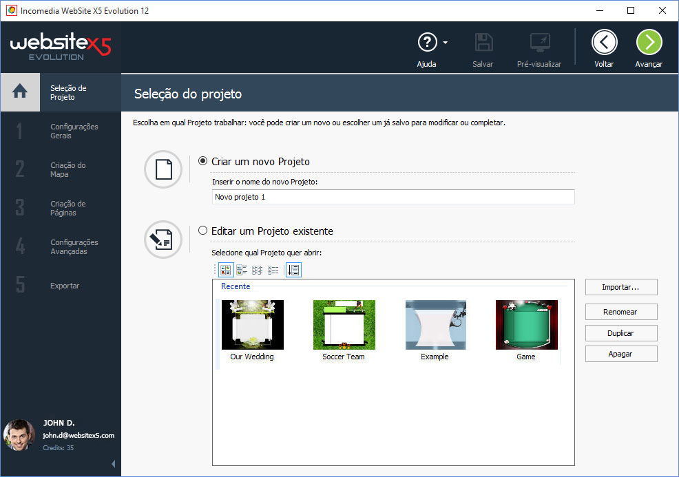Select Criar um novo Projeto radio button
Image resolution: width=679 pixels, height=477 pixels.
(202, 161)
